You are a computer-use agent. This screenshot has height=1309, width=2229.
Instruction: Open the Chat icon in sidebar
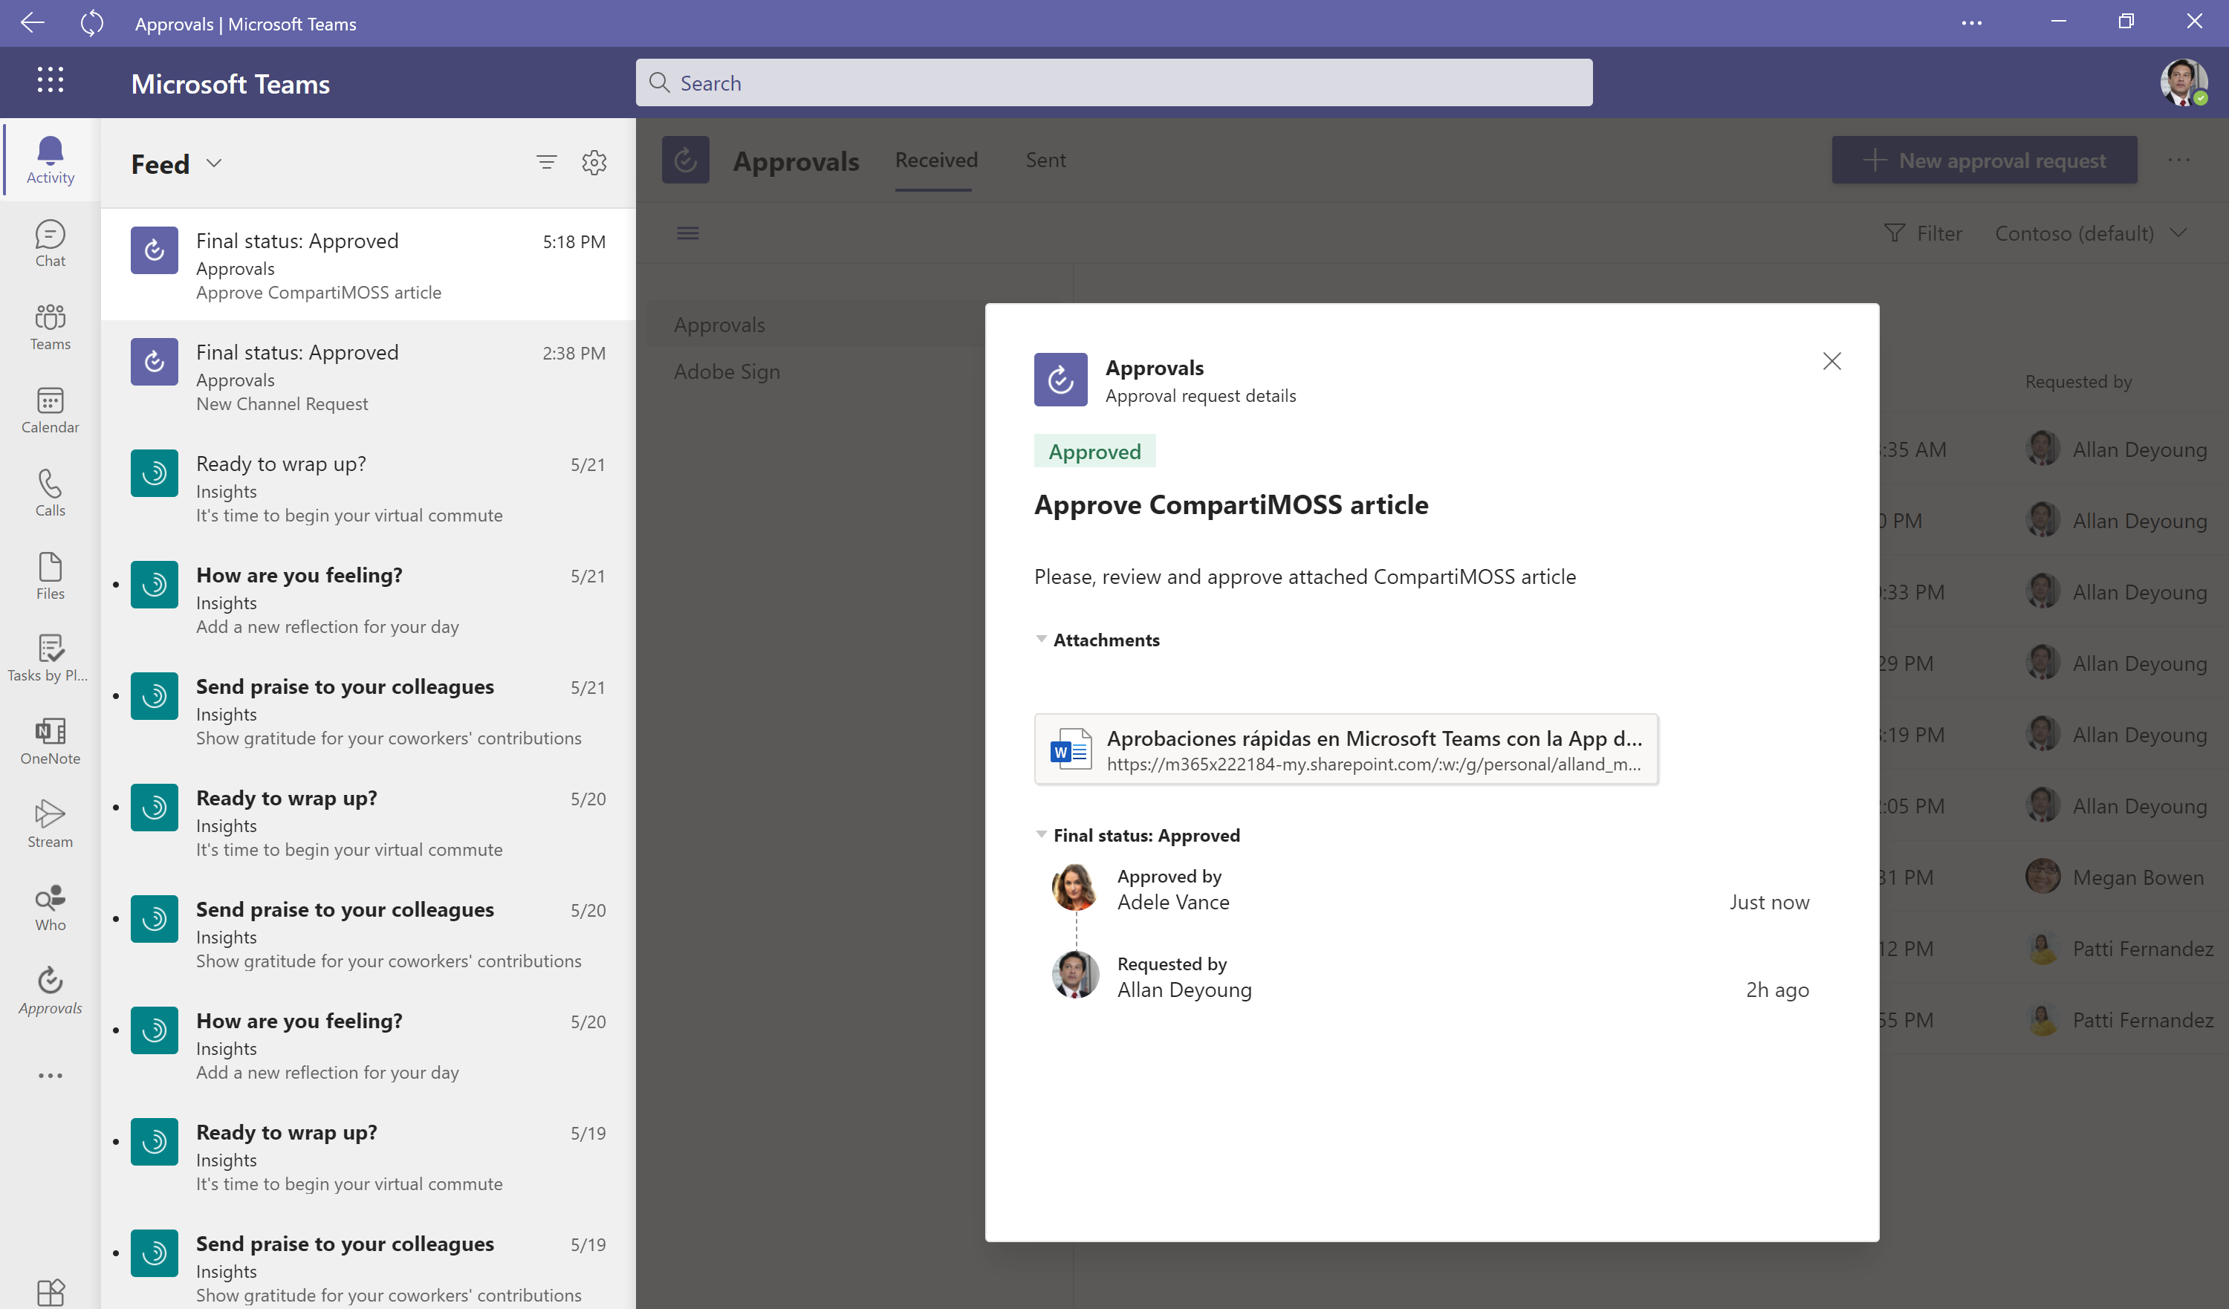pyautogui.click(x=50, y=243)
